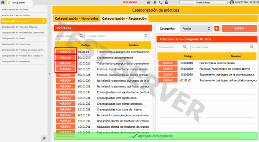The width and height of the screenshot is (259, 142).
Task: Click magnifier in category code search
Action: [x=185, y=47]
